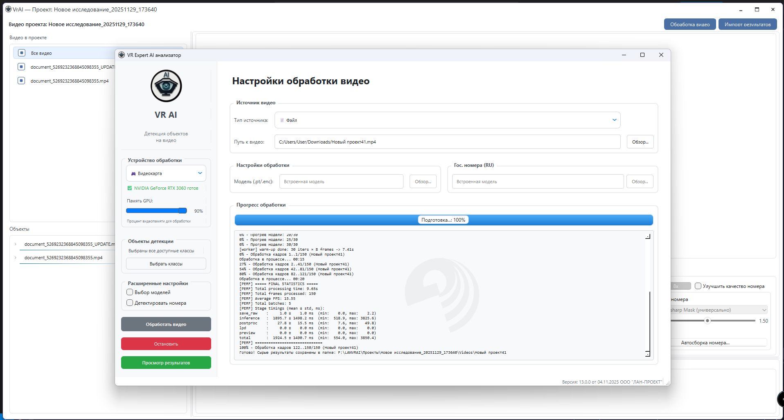Screen dimensions: 784x420
Task: Click the log scroll-up arrow
Action: coord(648,236)
